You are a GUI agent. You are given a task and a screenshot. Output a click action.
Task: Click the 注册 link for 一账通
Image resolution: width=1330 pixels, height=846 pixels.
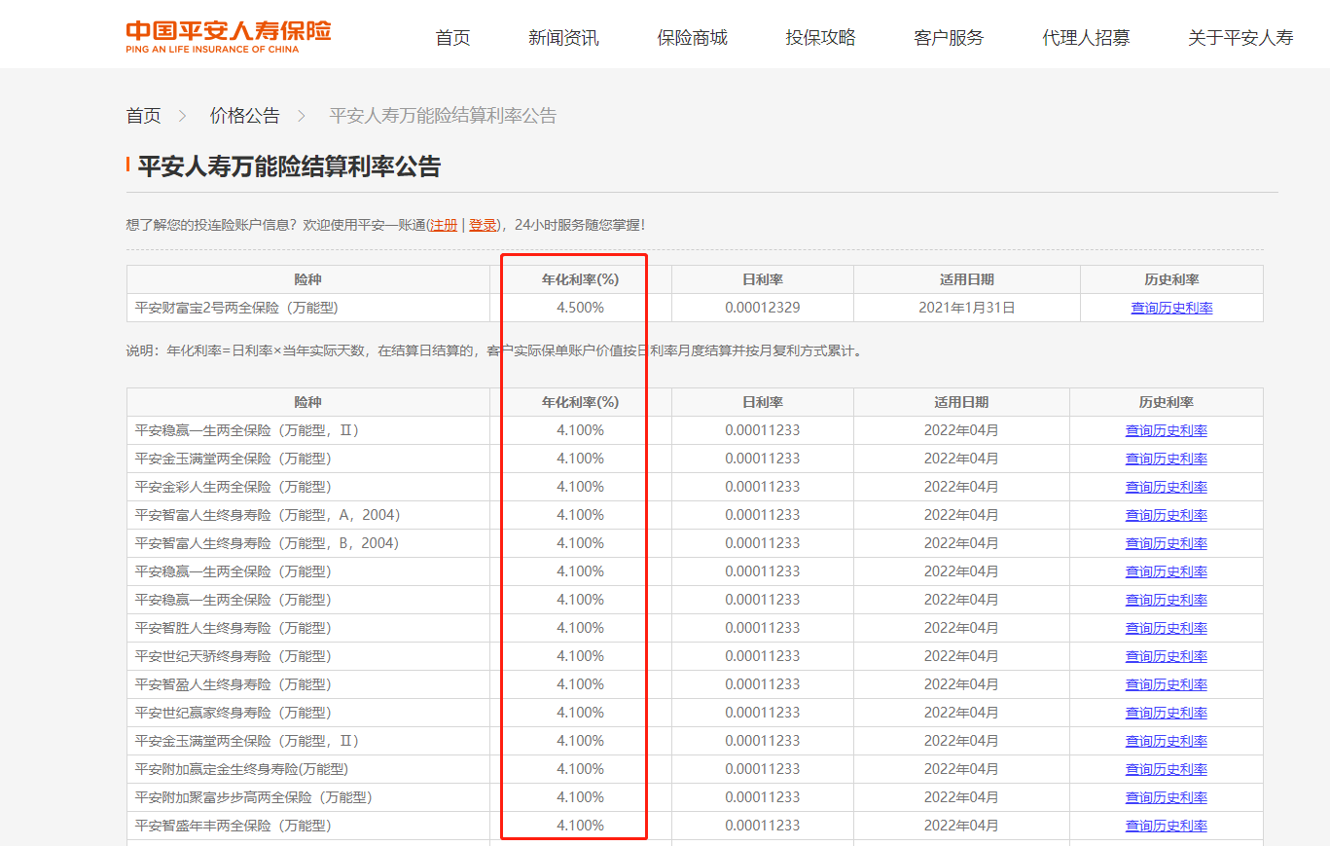444,225
